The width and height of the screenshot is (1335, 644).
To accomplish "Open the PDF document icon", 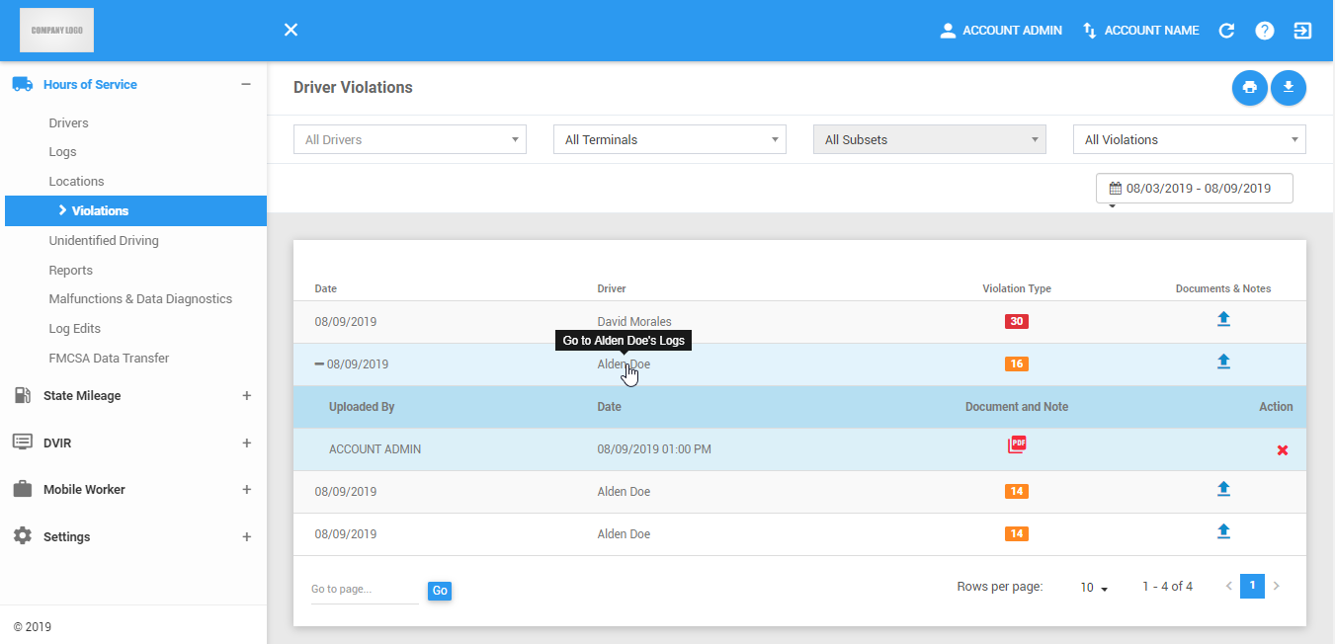I will [1017, 444].
